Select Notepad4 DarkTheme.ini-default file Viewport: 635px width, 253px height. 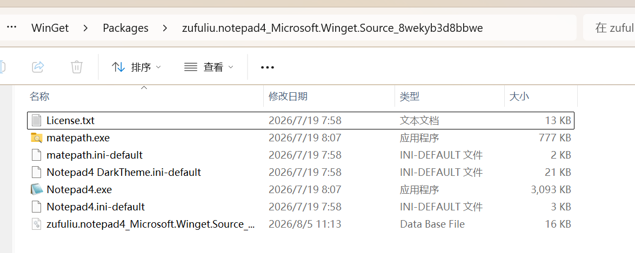pos(300,172)
